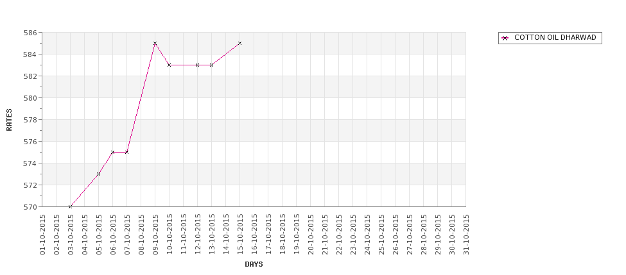Viewport: 626px width, 275px height.
Task: Select the data marker on 07-10-2015
Action: pos(127,153)
